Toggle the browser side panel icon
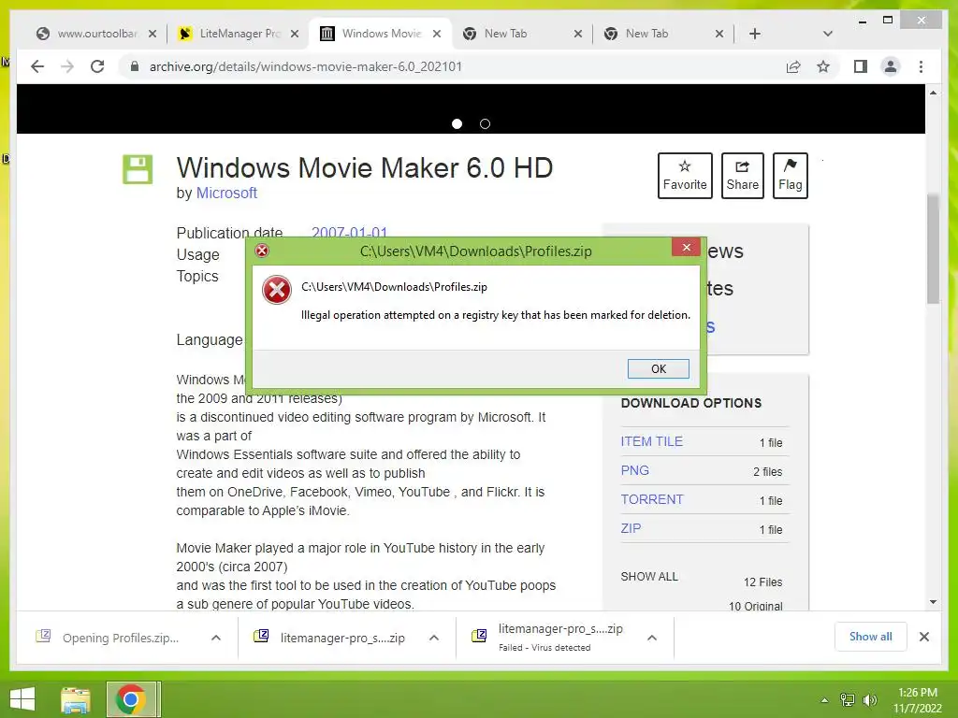The height and width of the screenshot is (718, 958). click(x=861, y=66)
